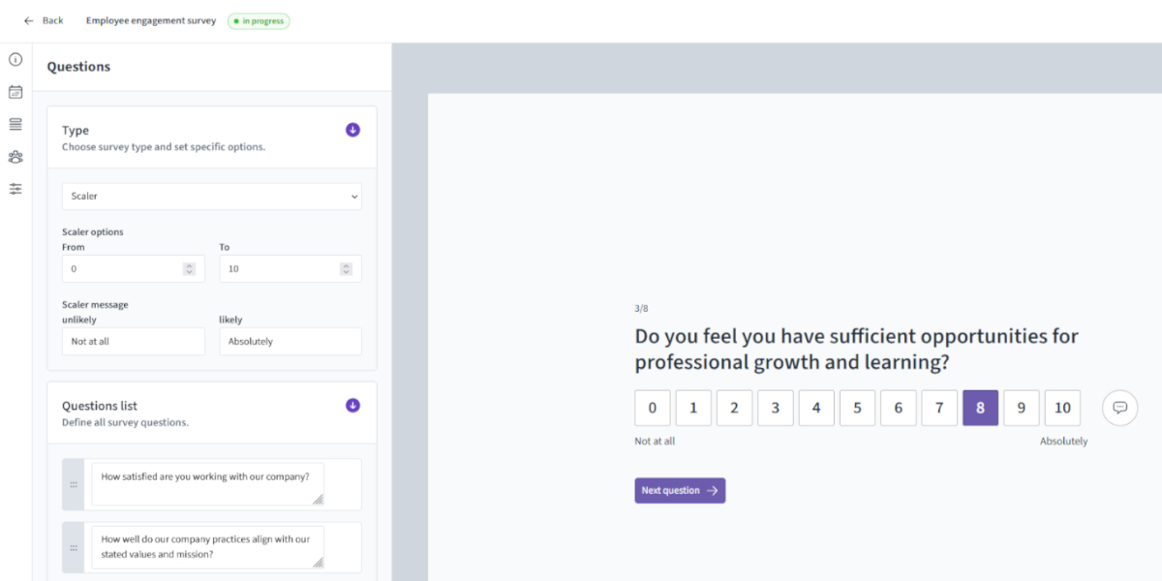Image resolution: width=1162 pixels, height=581 pixels.
Task: Click the info icon in left sidebar
Action: [x=15, y=60]
